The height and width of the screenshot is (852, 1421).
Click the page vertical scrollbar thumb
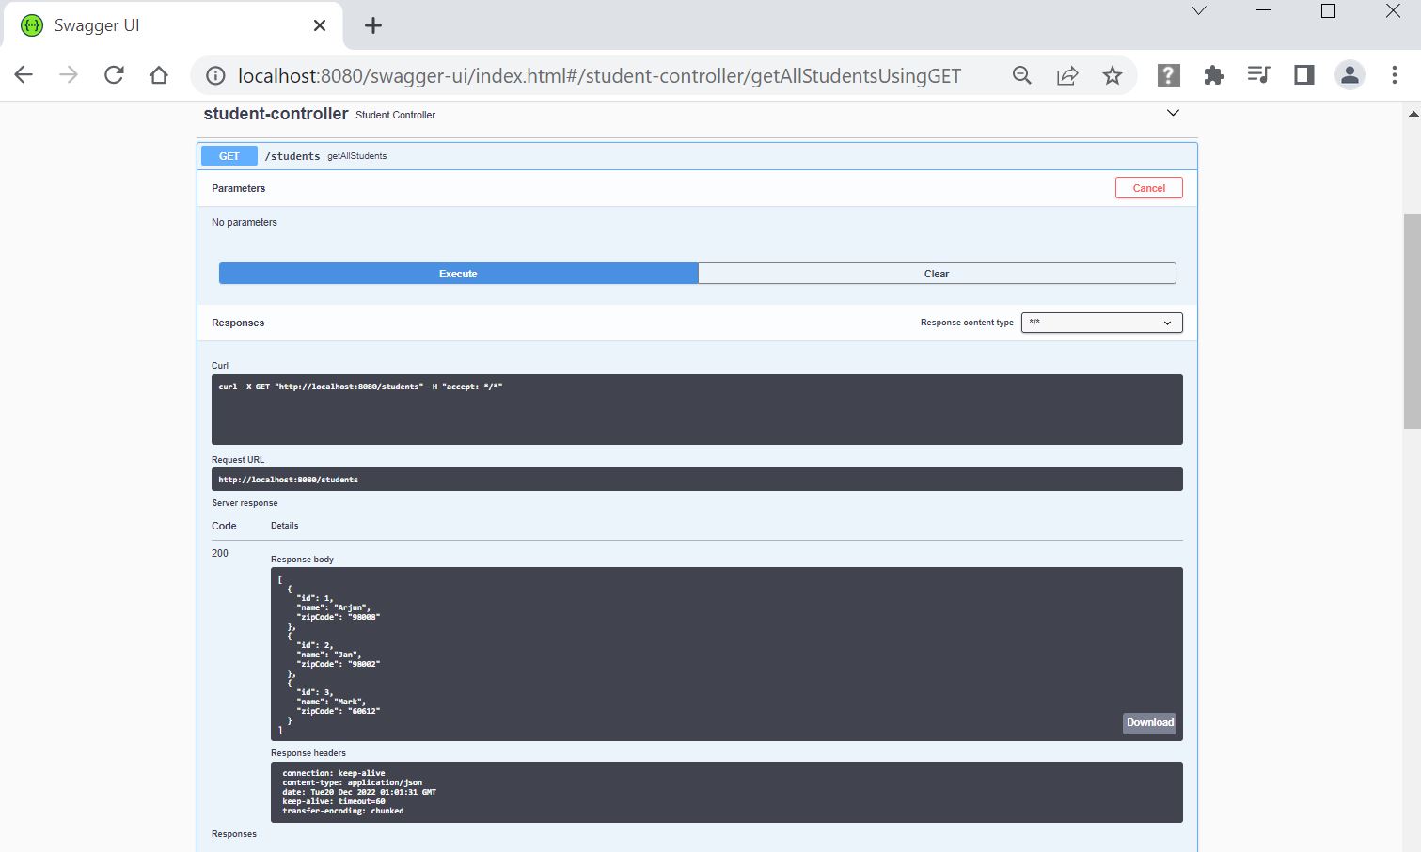(1413, 321)
